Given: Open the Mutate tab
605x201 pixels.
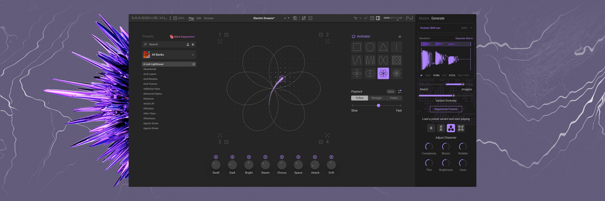Looking at the screenshot, I should pyautogui.click(x=424, y=18).
